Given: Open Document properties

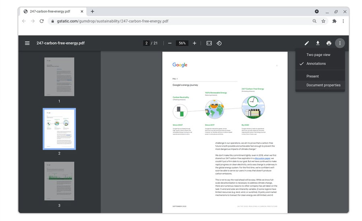Looking at the screenshot, I should click(x=320, y=85).
